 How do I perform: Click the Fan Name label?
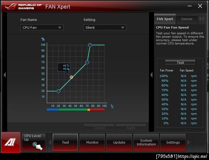tap(29, 20)
